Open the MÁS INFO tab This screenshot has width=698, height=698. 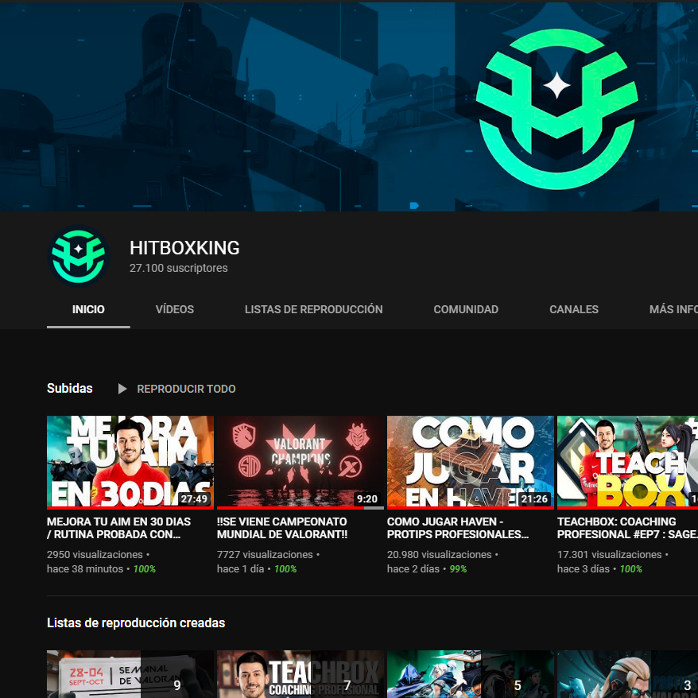673,309
